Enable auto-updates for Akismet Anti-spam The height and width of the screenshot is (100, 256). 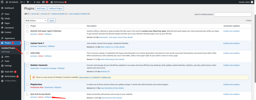[x=231, y=31]
